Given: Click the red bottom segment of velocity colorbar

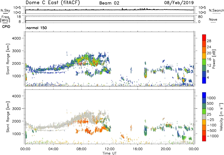Looking at the screenshot, I should (204, 138).
